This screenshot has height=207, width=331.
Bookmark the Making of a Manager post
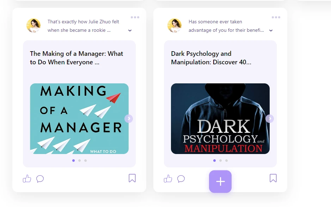[x=132, y=178]
